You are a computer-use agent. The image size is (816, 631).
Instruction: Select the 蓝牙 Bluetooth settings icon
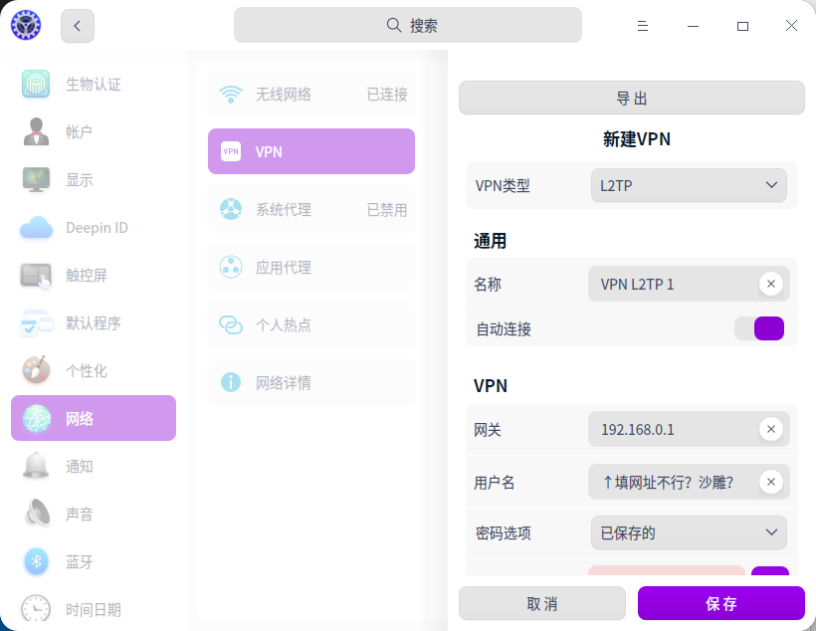[x=36, y=561]
